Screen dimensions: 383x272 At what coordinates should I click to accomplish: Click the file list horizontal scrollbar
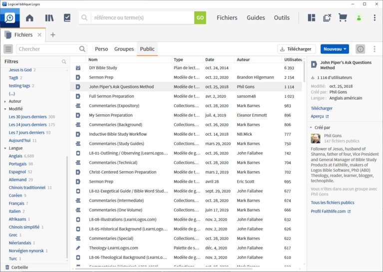click(164, 269)
